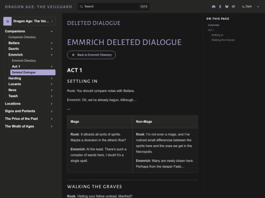Image resolution: width=265 pixels, height=198 pixels.
Task: Click the search magnifier icon
Action: (81, 6)
